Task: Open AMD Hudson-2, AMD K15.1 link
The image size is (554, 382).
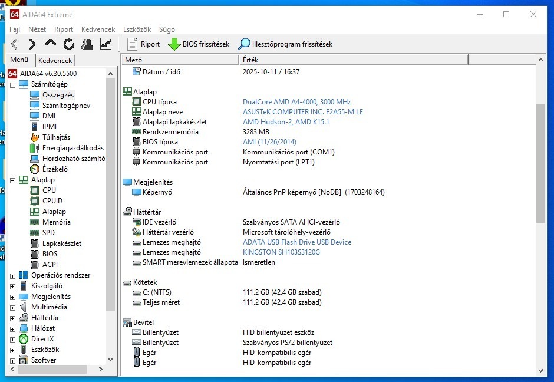Action: coord(286,122)
